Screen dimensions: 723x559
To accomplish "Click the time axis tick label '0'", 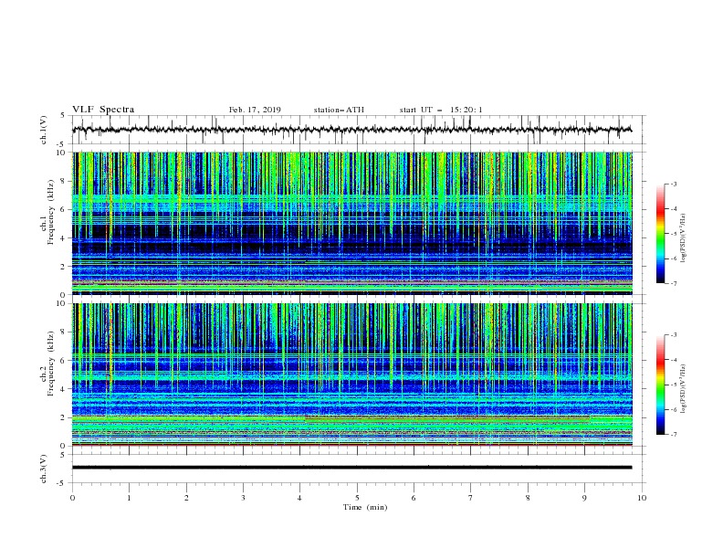I will coord(72,498).
